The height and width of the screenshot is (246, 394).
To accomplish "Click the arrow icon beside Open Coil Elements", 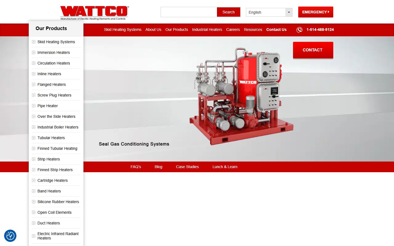I will click(x=34, y=212).
